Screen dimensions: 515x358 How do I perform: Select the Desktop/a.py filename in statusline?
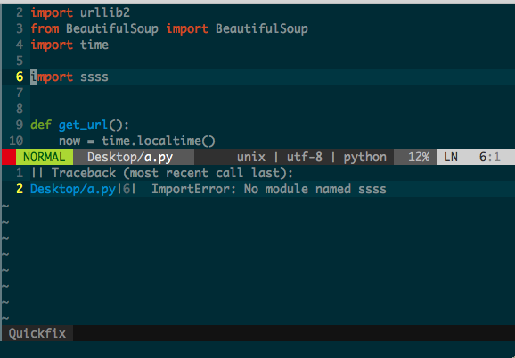pos(130,157)
